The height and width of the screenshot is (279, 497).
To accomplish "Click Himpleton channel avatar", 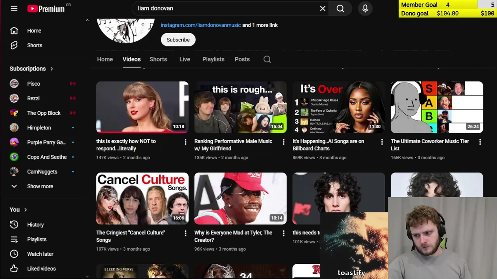I will coord(14,128).
